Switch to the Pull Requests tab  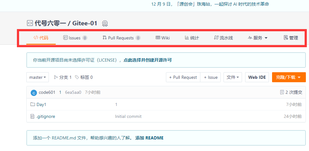pos(121,38)
